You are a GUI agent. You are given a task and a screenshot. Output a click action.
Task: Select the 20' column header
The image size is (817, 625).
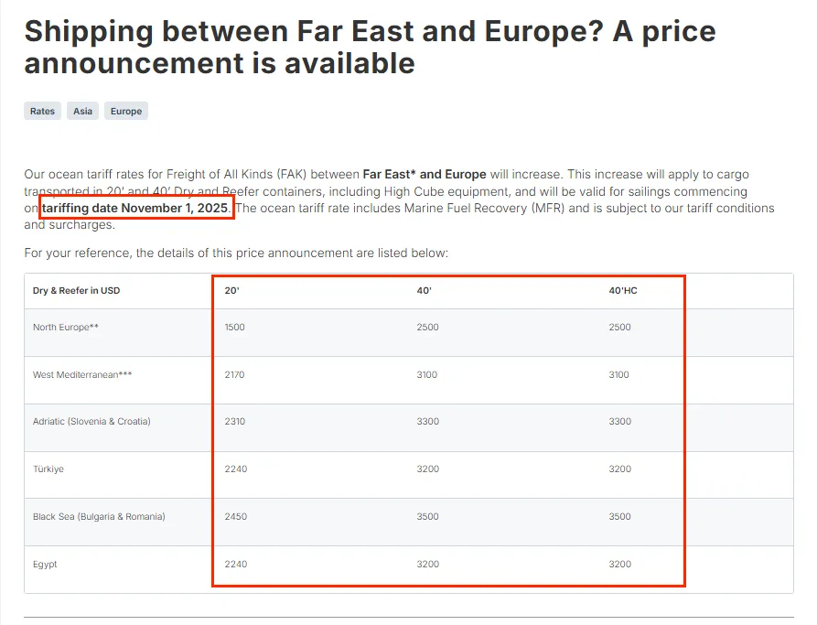(x=231, y=290)
